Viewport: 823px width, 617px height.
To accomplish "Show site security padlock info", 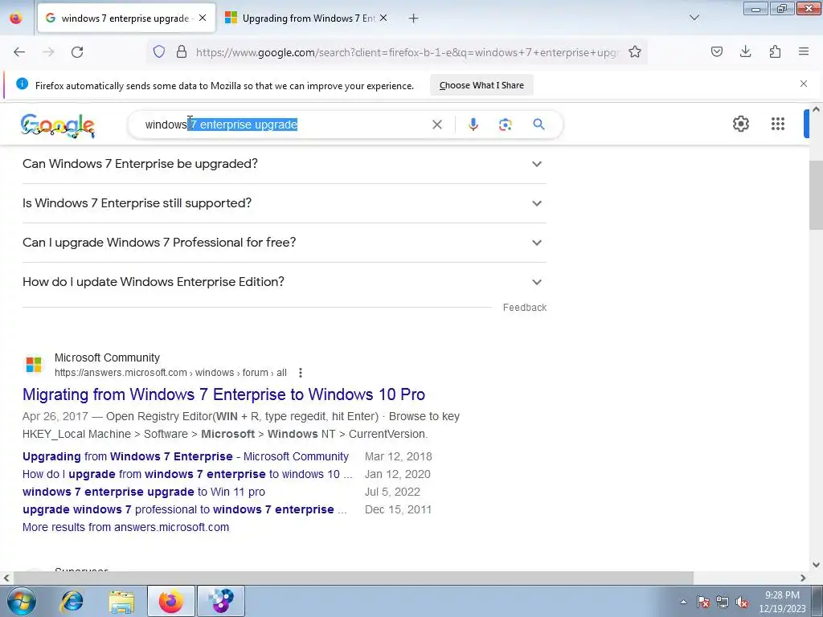I will pyautogui.click(x=182, y=51).
